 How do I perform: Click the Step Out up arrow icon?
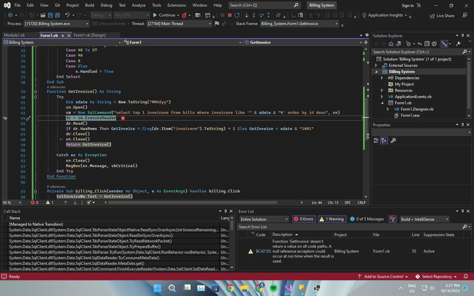269,15
